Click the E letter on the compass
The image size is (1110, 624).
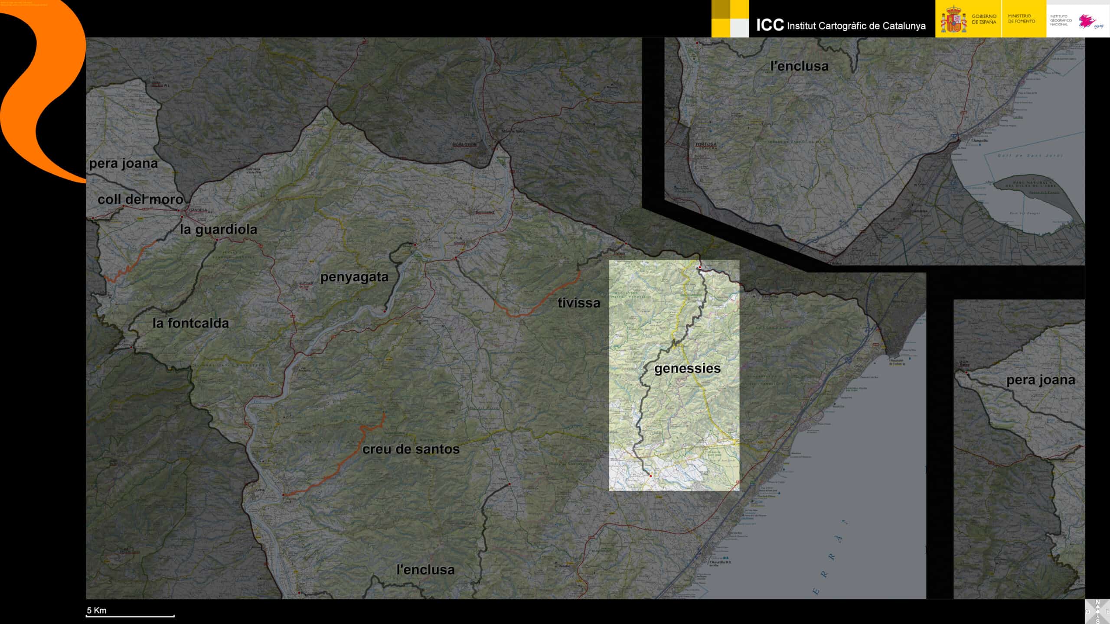point(1107,611)
